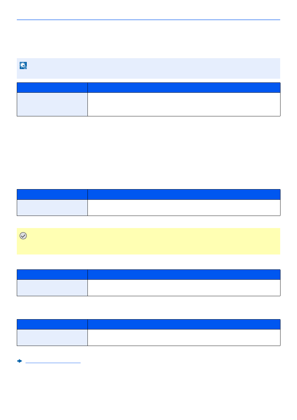This screenshot has height=420, width=297.
Task: Select the second table's wide blue header cell
Action: pos(184,194)
